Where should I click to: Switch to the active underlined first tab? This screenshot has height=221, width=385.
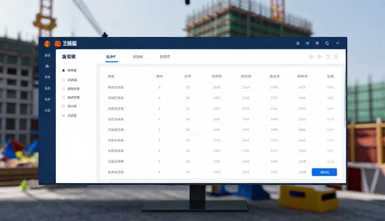[111, 57]
